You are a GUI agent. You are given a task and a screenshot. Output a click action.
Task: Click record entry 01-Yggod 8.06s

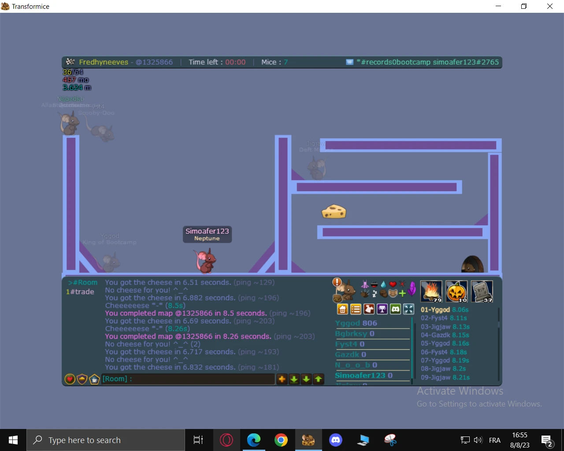[445, 310]
